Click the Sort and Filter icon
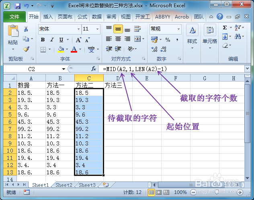 [x=238, y=27]
